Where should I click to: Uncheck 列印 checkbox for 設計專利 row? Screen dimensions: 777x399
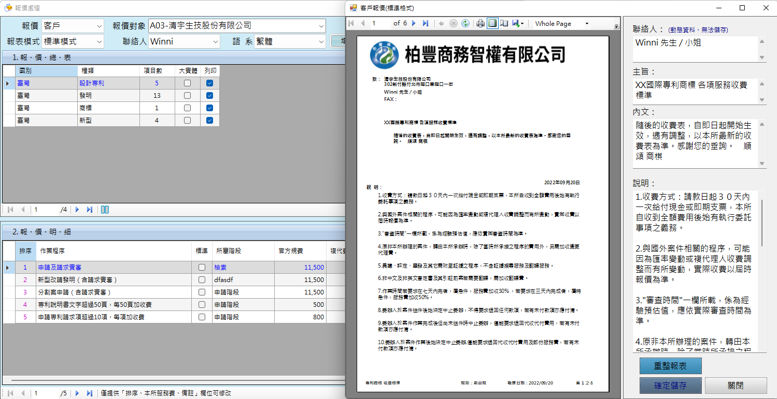[209, 83]
